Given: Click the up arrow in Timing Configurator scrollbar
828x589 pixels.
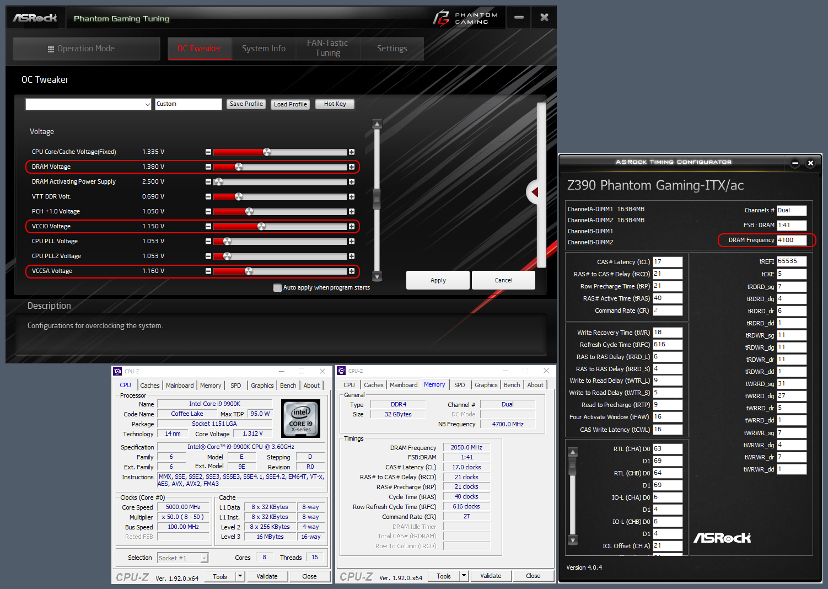Looking at the screenshot, I should (573, 452).
